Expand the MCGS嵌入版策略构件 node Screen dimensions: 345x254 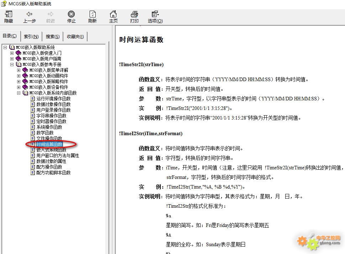19,82
